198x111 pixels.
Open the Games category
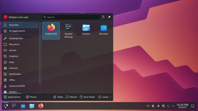20,50
